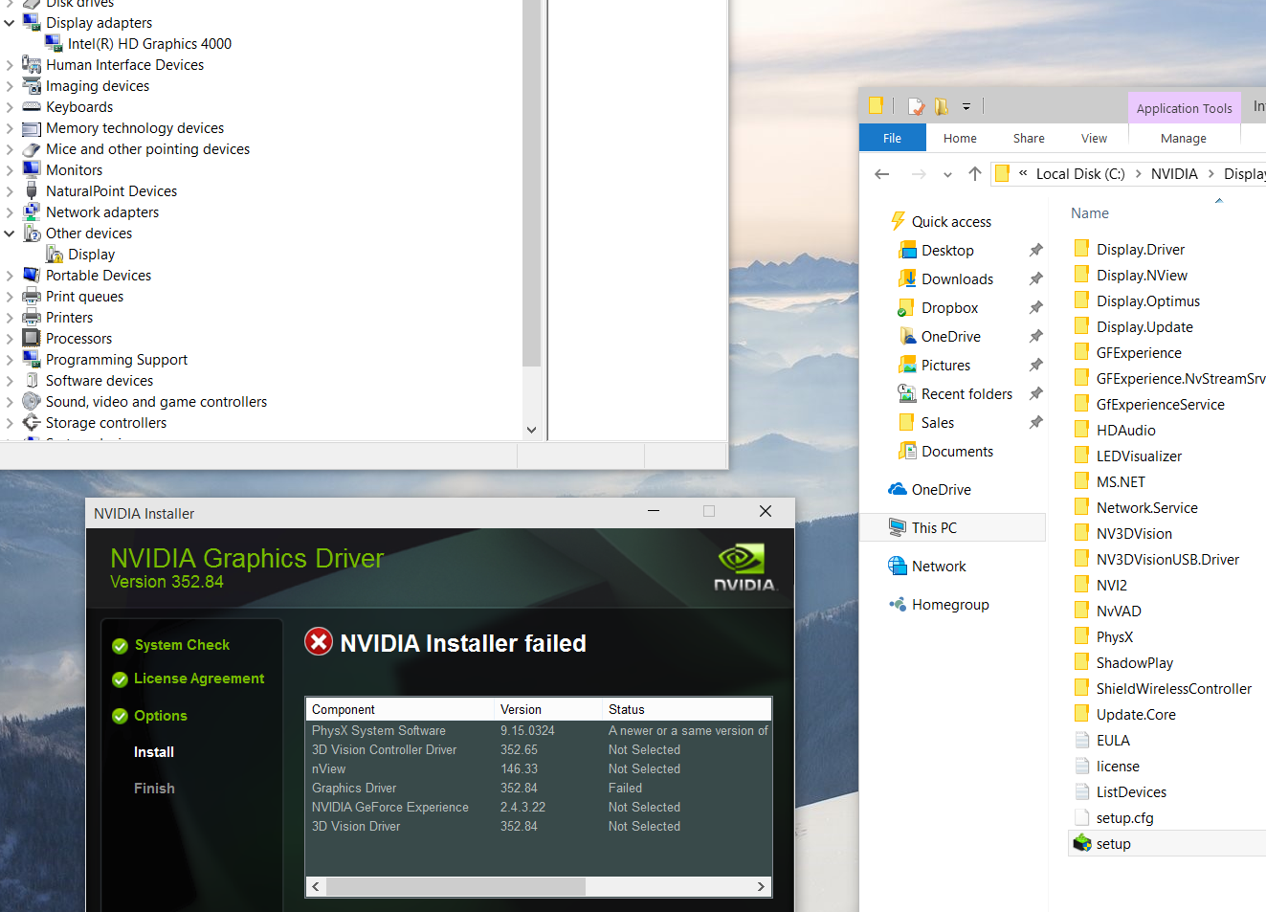Unpin Desktop from Quick access
Image resolution: width=1266 pixels, height=912 pixels.
tap(1035, 250)
